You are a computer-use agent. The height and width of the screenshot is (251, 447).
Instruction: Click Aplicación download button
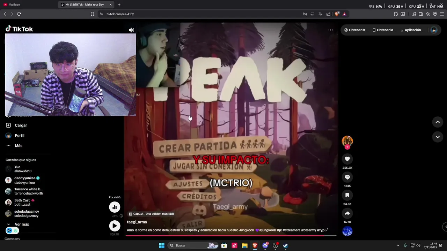tap(412, 30)
